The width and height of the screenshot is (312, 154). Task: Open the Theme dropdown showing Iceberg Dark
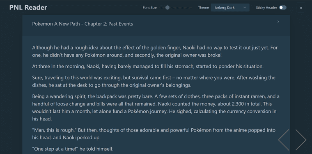pyautogui.click(x=230, y=7)
